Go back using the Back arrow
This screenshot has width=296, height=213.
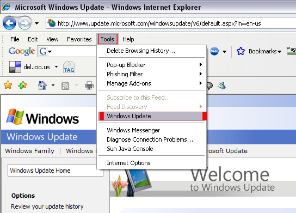coord(9,23)
